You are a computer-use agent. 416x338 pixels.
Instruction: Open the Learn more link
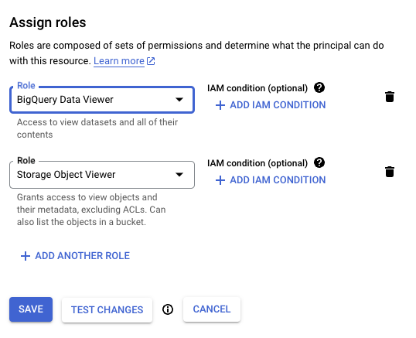click(119, 61)
